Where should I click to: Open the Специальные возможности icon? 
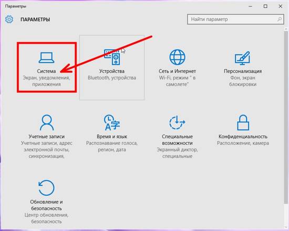[x=177, y=122]
